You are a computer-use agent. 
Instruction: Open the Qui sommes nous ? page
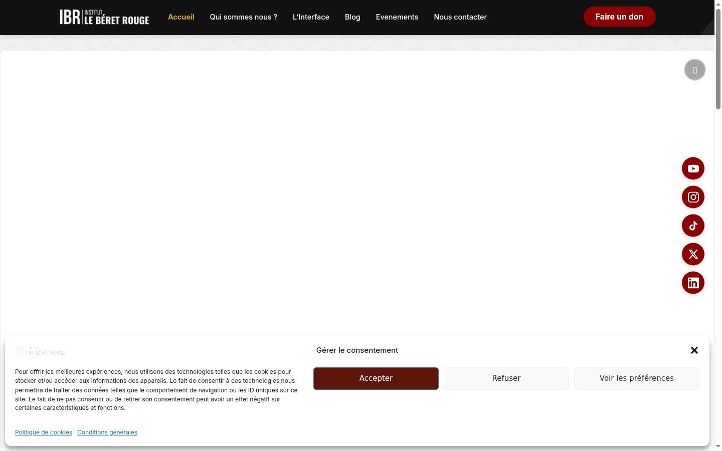(x=243, y=17)
